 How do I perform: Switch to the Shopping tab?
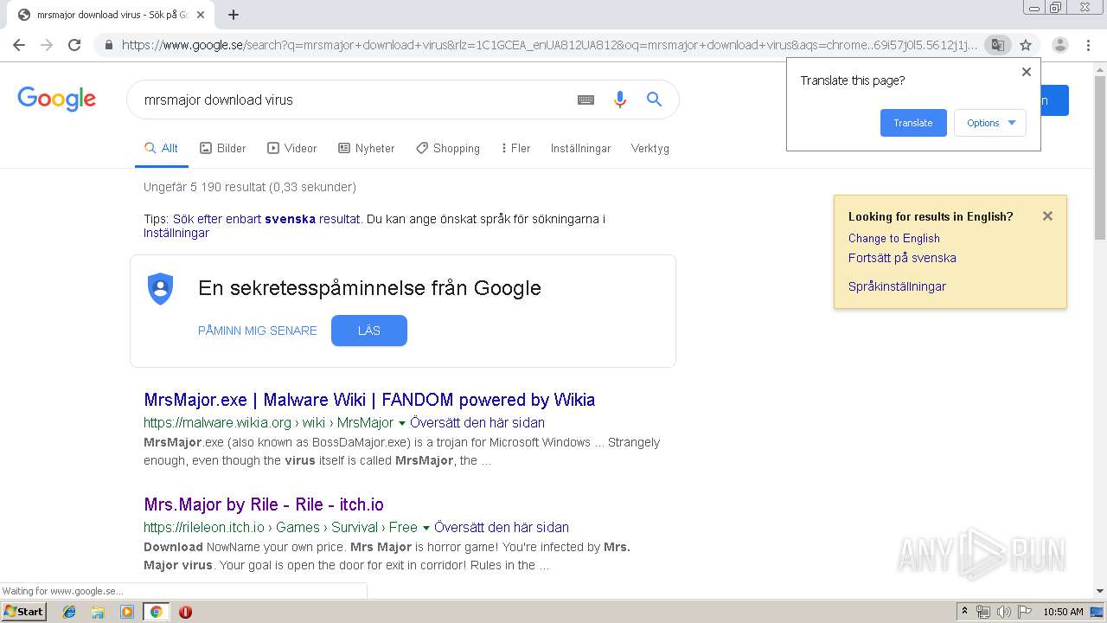(x=448, y=148)
